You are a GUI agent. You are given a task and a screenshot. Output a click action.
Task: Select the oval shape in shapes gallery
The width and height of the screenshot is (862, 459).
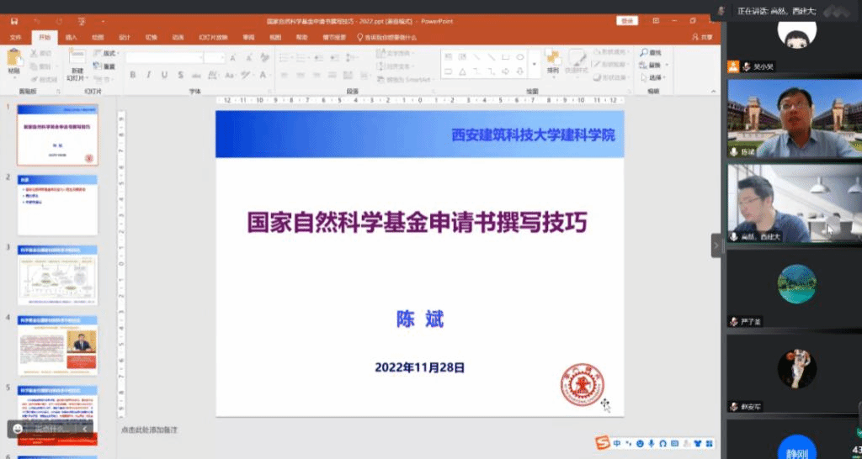tap(520, 57)
